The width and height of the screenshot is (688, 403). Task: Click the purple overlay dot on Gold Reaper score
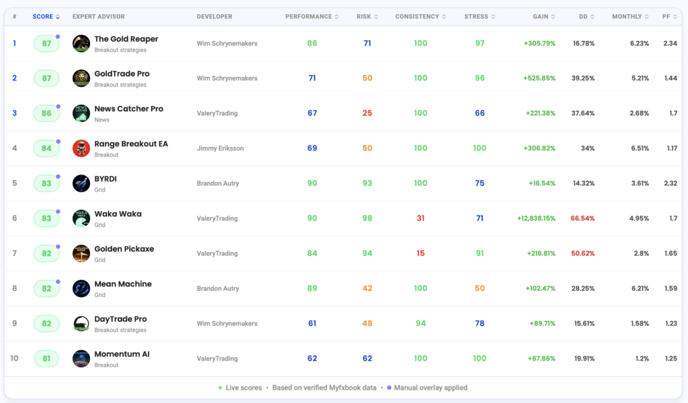click(x=58, y=37)
